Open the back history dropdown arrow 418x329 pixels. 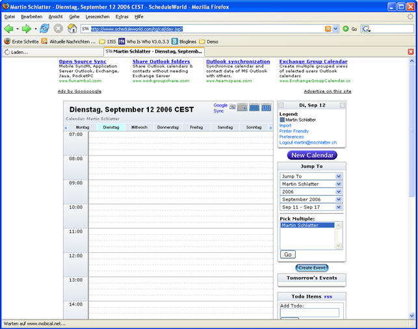pos(18,29)
